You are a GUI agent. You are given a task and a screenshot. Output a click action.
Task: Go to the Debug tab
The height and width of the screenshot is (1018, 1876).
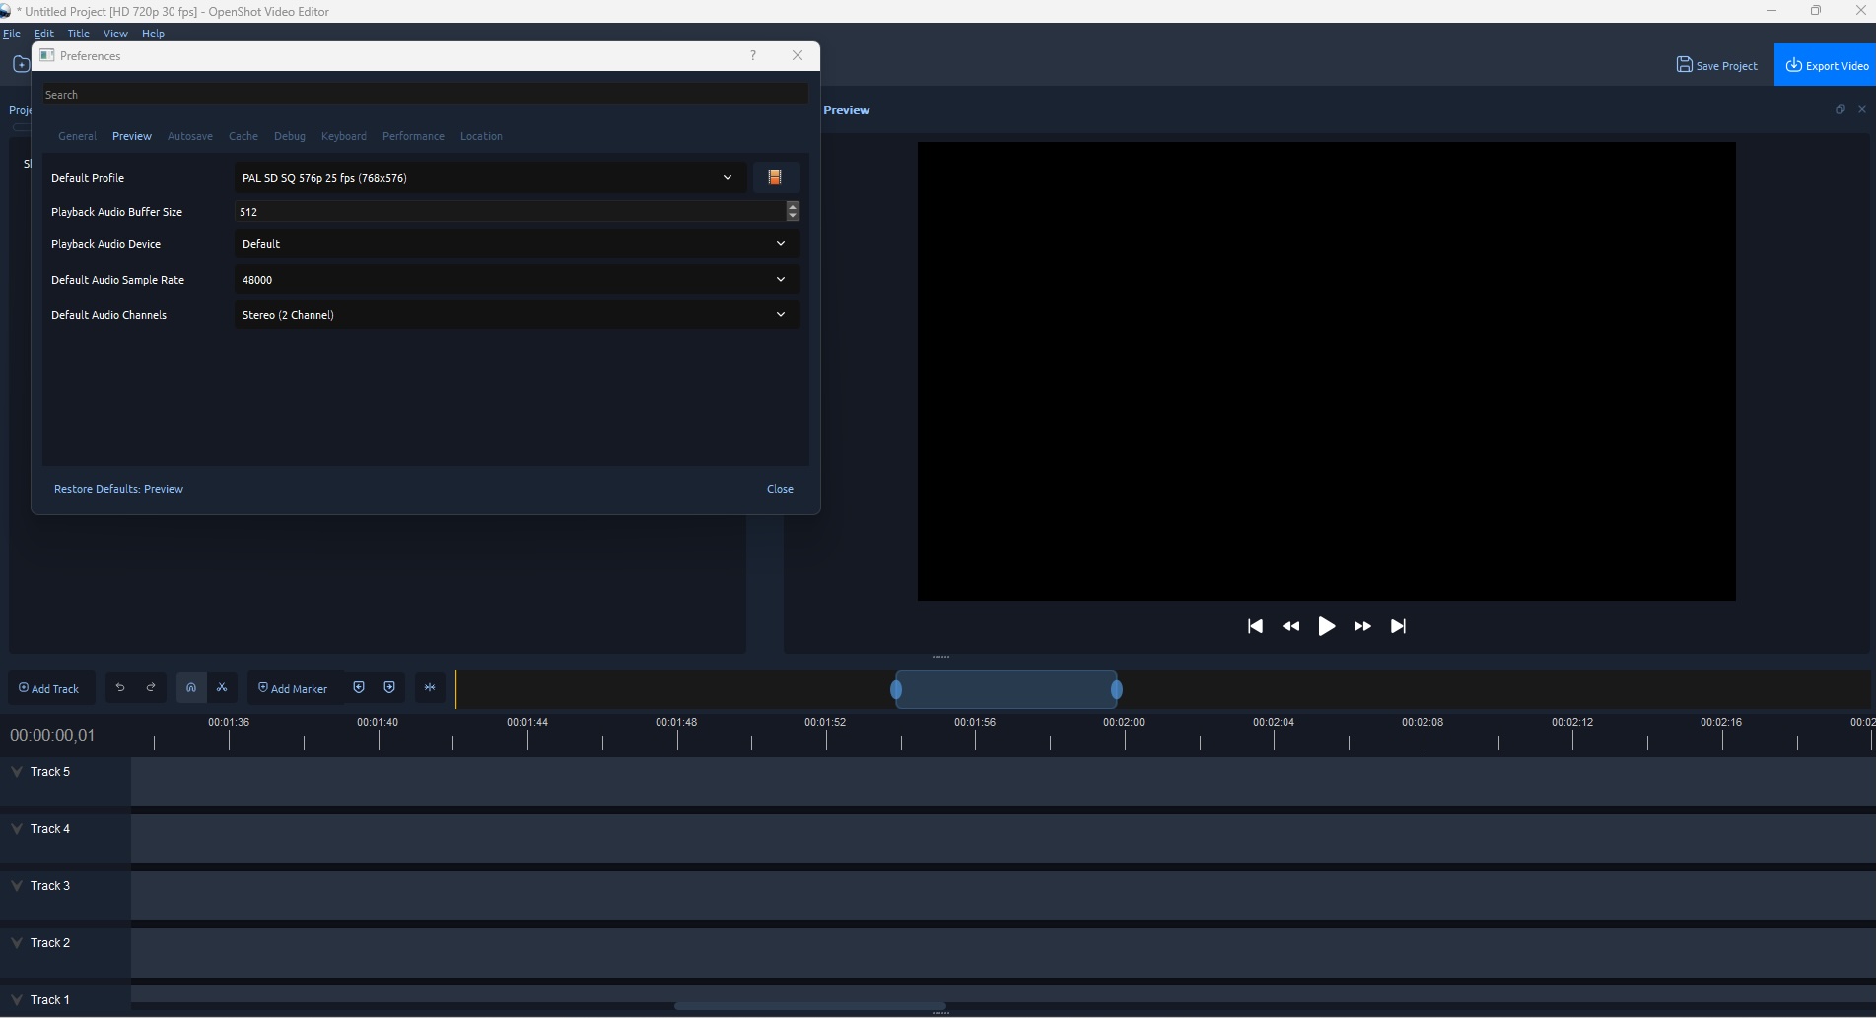coord(290,136)
